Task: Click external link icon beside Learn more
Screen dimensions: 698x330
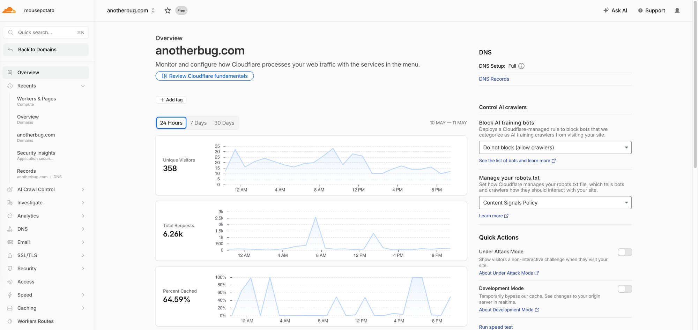Action: [506, 216]
